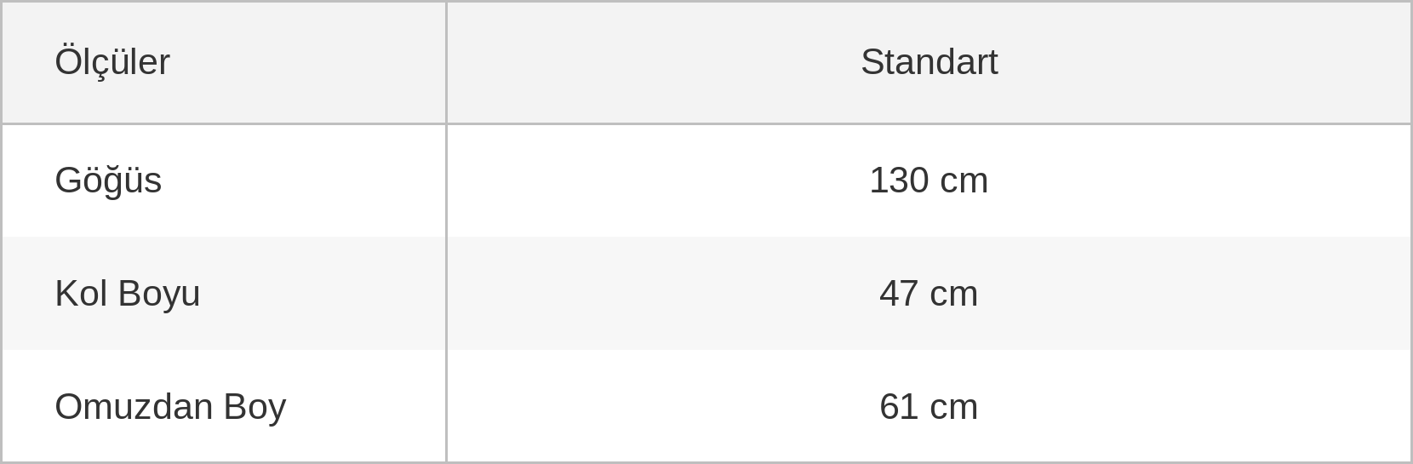
Task: Click the "Ölçüler" header cell
Action: coord(224,63)
